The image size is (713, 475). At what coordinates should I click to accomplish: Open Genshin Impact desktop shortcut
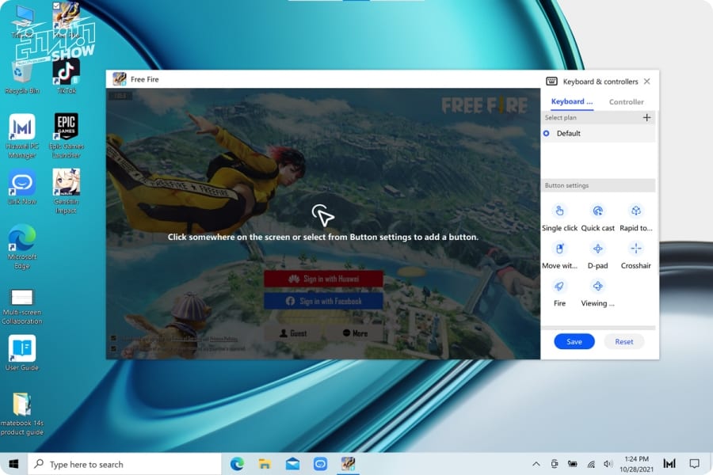[67, 191]
